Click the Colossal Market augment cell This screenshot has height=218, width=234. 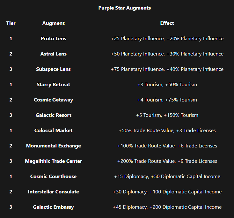click(53, 131)
